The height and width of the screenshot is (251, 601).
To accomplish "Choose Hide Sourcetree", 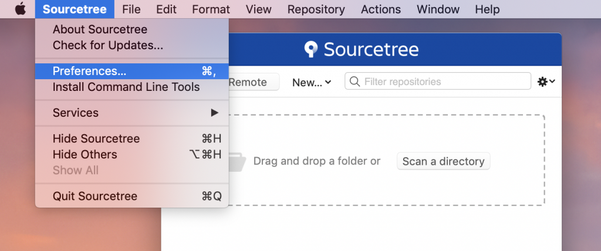I will pos(132,138).
